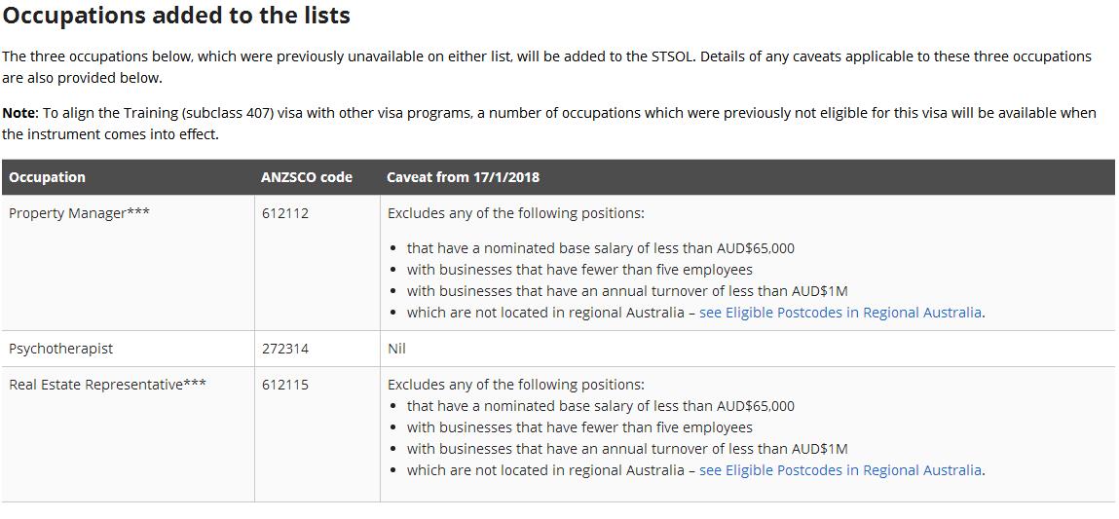Click the Occupation column header
This screenshot has height=519, width=1119.
coord(47,177)
